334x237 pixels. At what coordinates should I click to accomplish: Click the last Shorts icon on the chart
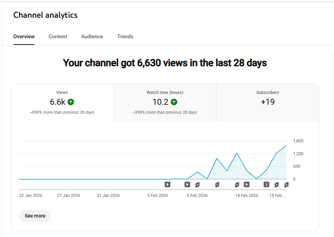(286, 184)
